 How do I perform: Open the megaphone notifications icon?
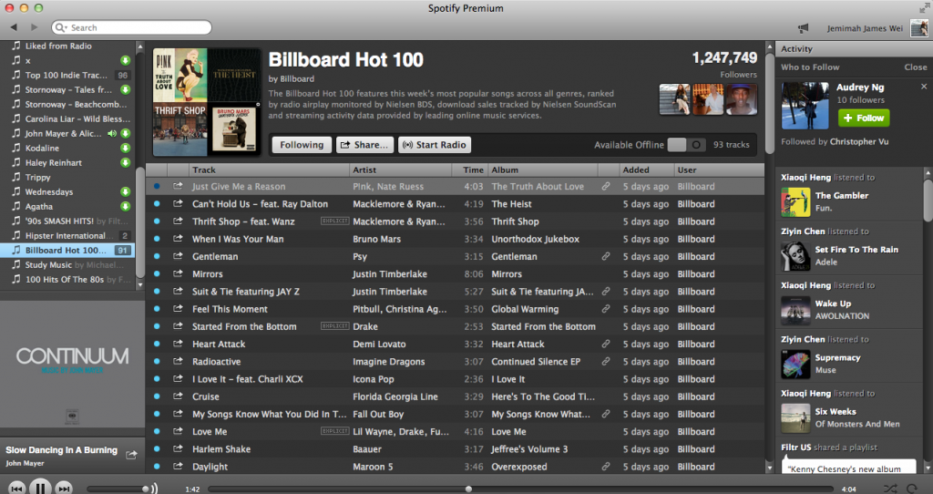tap(804, 28)
